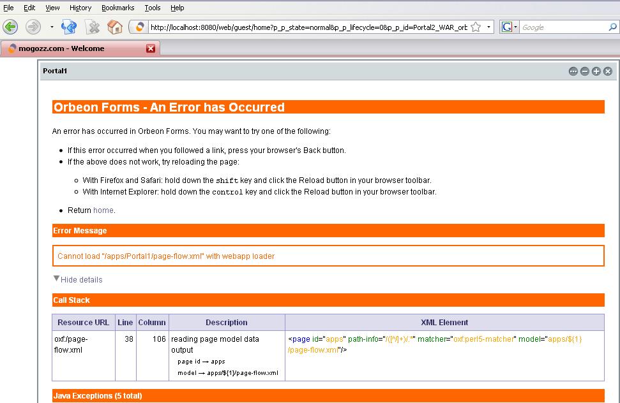The image size is (620, 403).
Task: Select the mogozz.com - Welcome tab
Action: [61, 48]
